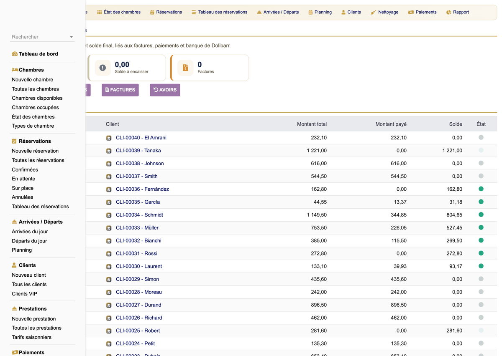Open Tarifs saisonniers in sidebar
Image resolution: width=502 pixels, height=356 pixels.
click(32, 337)
